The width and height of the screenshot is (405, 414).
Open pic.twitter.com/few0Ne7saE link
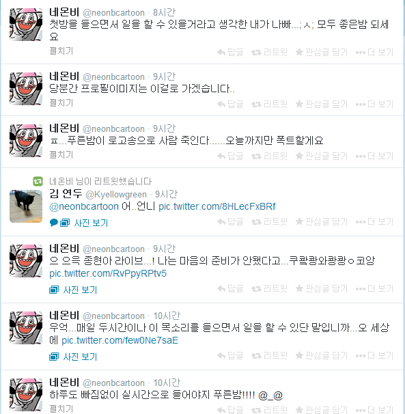tap(120, 340)
